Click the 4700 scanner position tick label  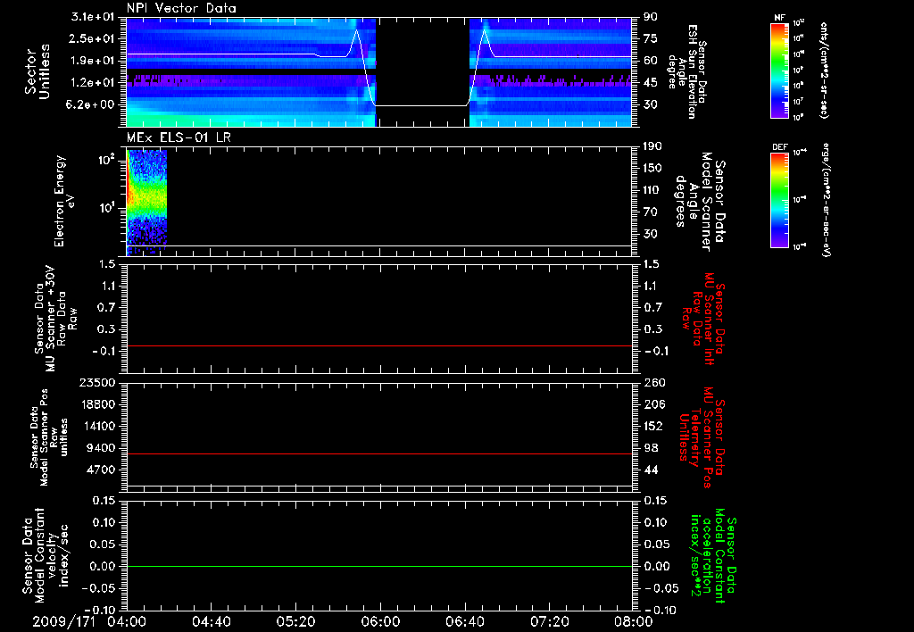tap(101, 470)
